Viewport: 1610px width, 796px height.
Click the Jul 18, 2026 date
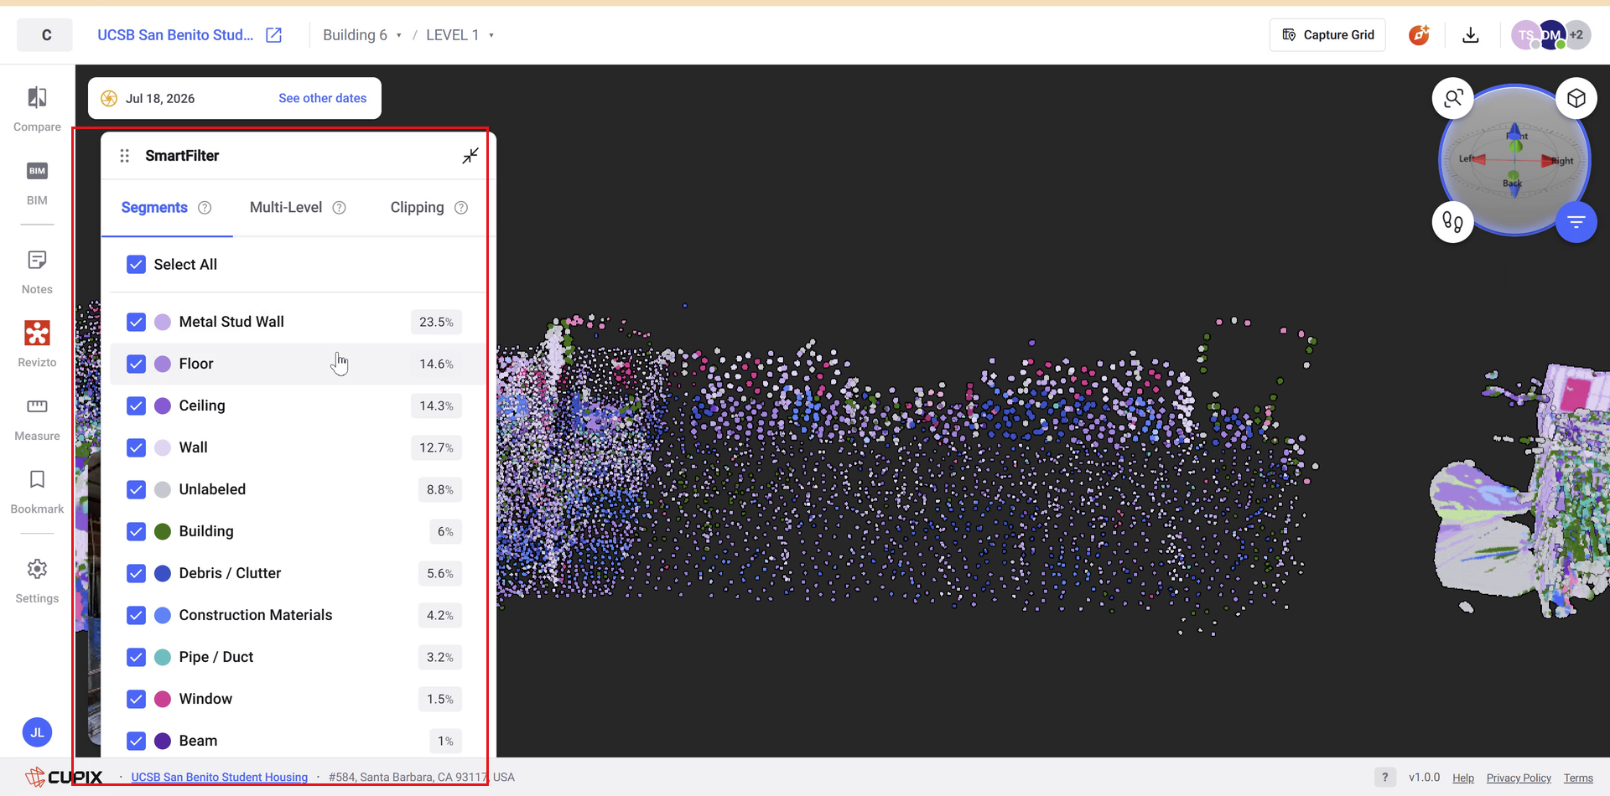[x=160, y=99]
